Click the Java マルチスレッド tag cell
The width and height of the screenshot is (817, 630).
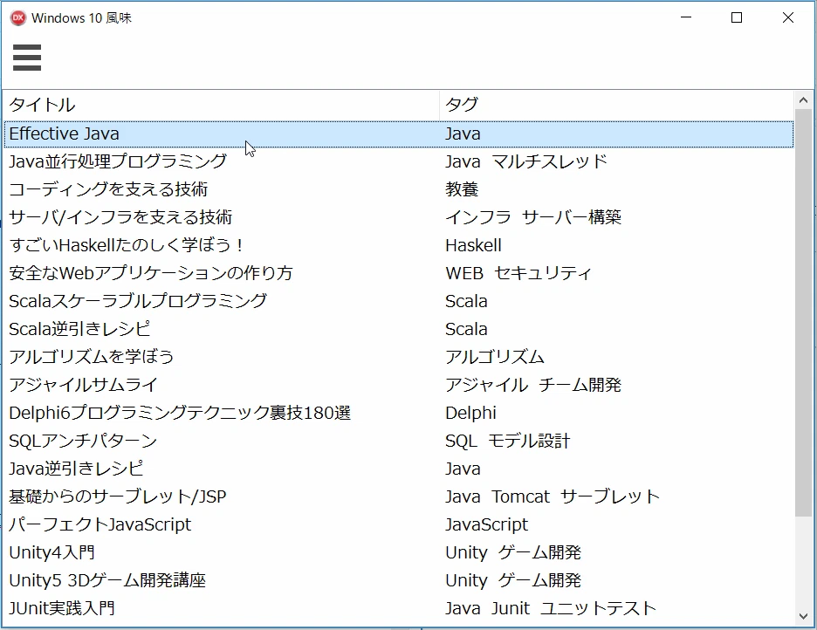coord(526,161)
